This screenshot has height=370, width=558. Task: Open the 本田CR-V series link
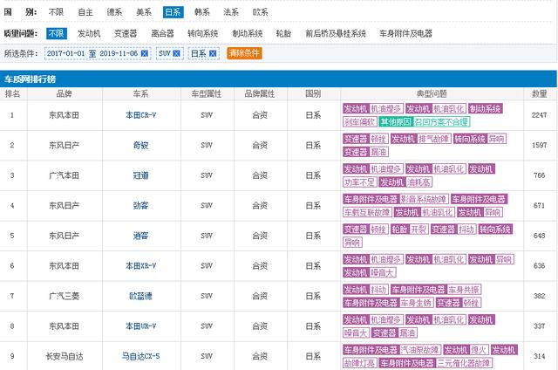pos(141,115)
